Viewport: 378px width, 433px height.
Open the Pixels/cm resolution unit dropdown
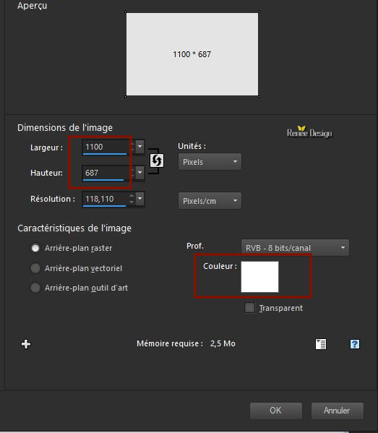click(x=210, y=201)
